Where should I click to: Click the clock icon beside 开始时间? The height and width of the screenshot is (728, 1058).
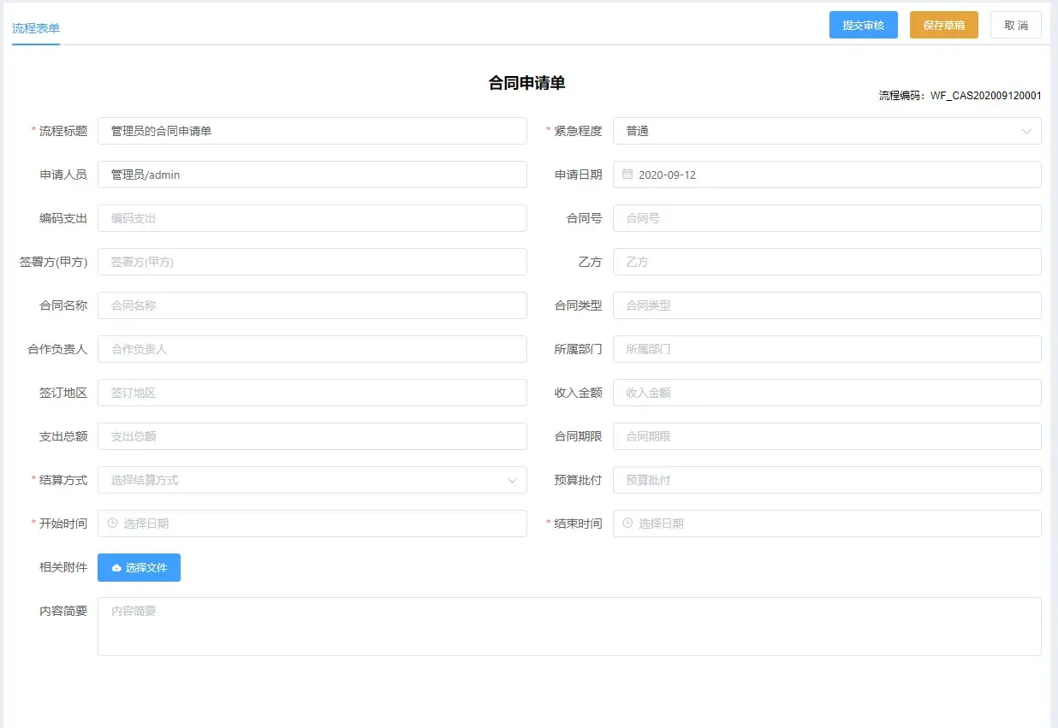tap(111, 524)
